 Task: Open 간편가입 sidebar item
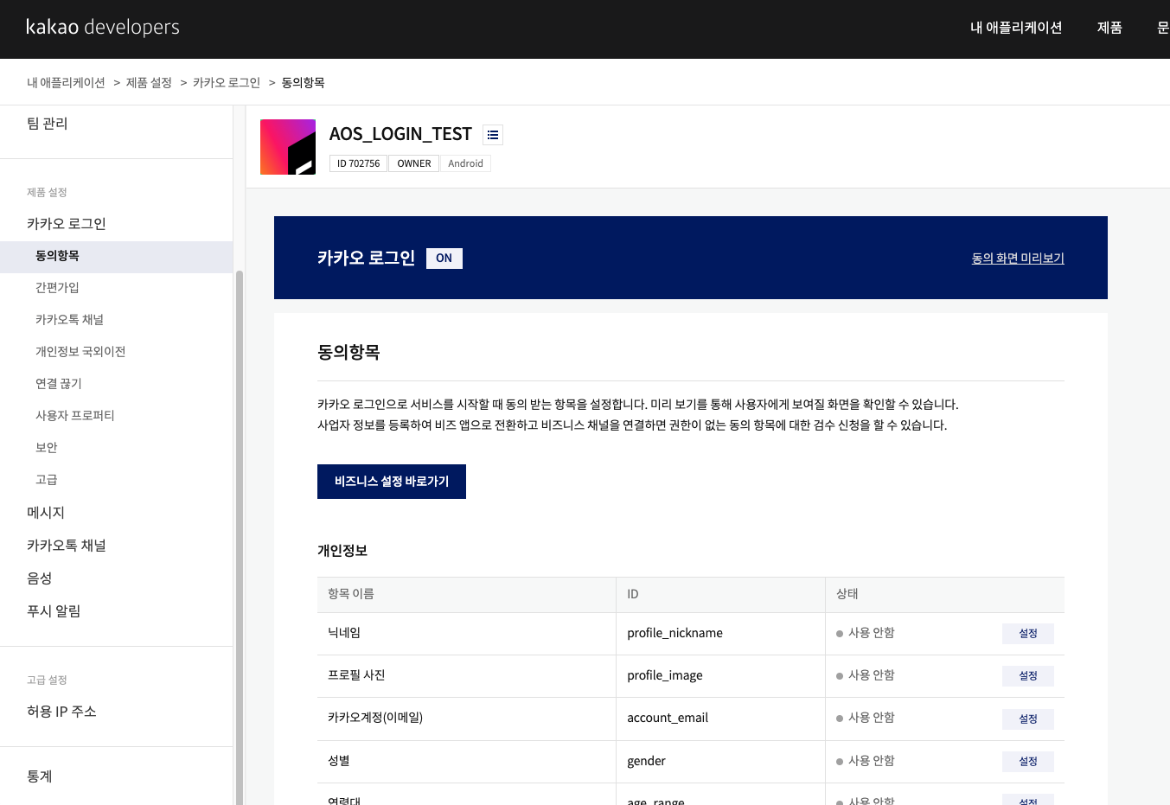tap(57, 288)
